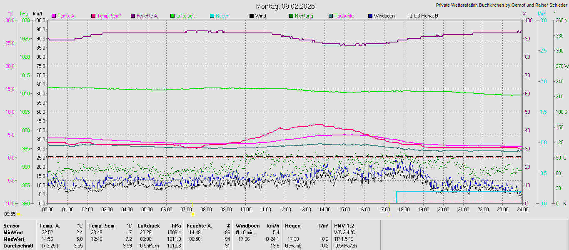Click the purple Feuchte A. legend square
569x250 pixels.
point(133,16)
